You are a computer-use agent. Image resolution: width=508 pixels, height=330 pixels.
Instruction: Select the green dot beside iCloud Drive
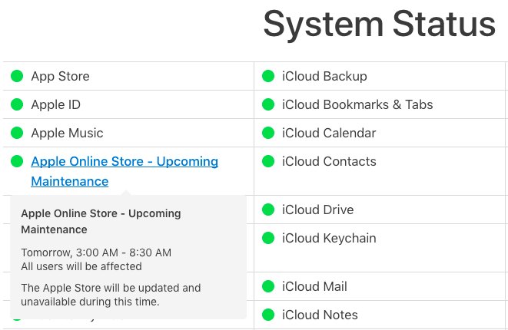tap(268, 210)
